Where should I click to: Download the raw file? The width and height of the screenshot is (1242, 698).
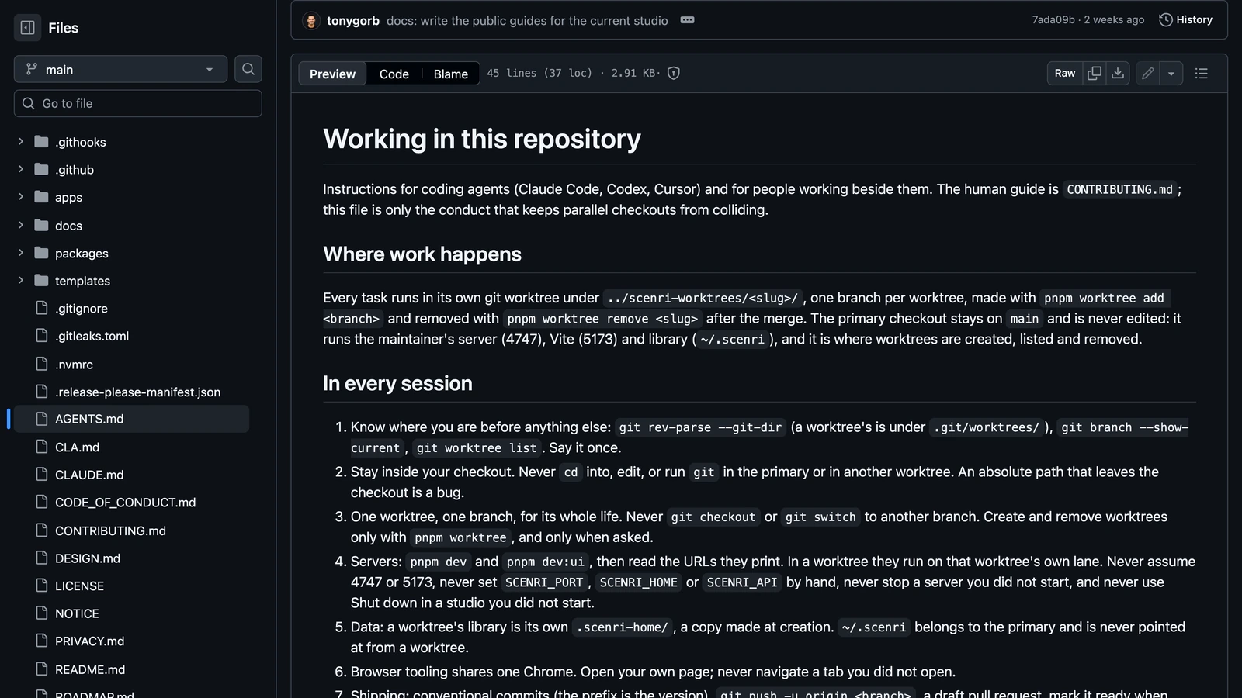coord(1118,73)
